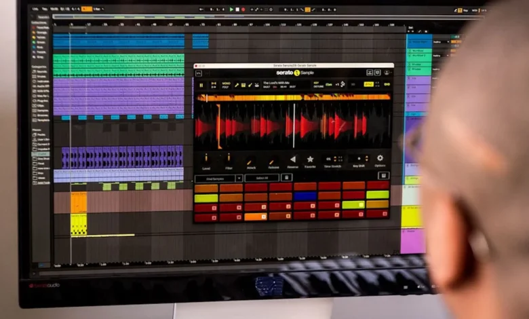Viewport: 529px width, 319px height.
Task: Click the trash icon beside Select All
Action: [x=286, y=178]
